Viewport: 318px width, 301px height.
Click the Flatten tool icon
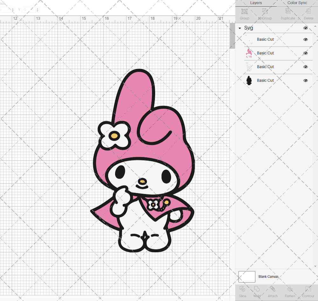(290, 289)
